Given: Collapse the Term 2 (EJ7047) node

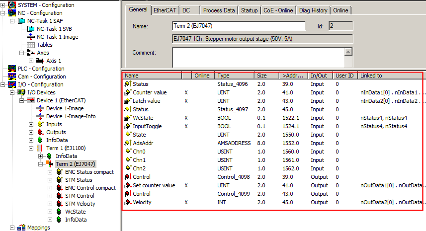Looking at the screenshot, I should pos(40,164).
